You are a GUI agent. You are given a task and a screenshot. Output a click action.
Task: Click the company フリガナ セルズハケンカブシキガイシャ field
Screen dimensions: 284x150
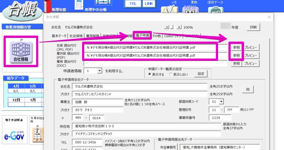(x=140, y=94)
